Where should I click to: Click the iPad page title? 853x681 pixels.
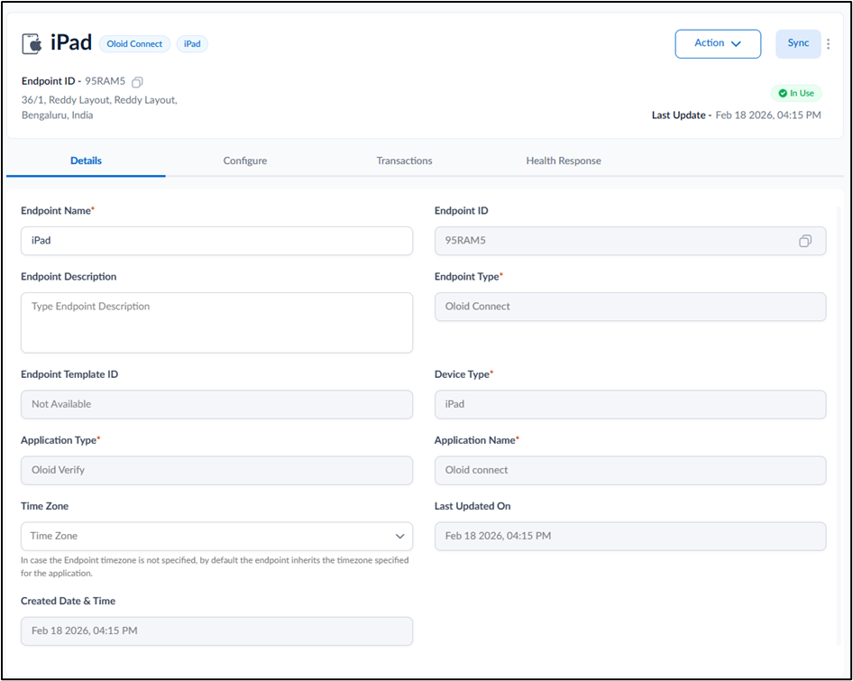71,43
